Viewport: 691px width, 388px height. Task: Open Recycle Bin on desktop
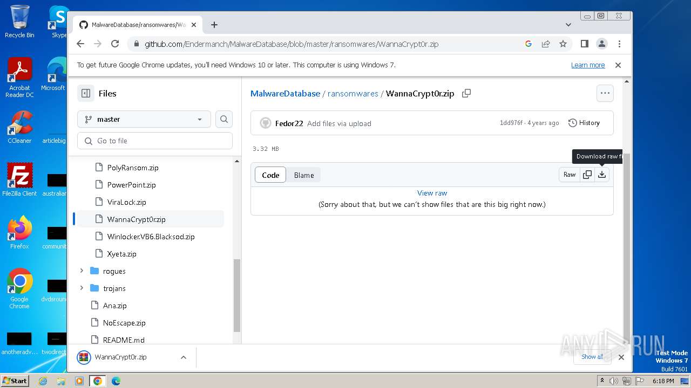[x=19, y=22]
